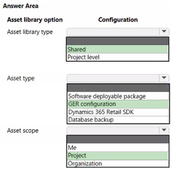The image size is (173, 172).
Task: Open the Asset scope dropdown arrow
Action: click(x=164, y=130)
